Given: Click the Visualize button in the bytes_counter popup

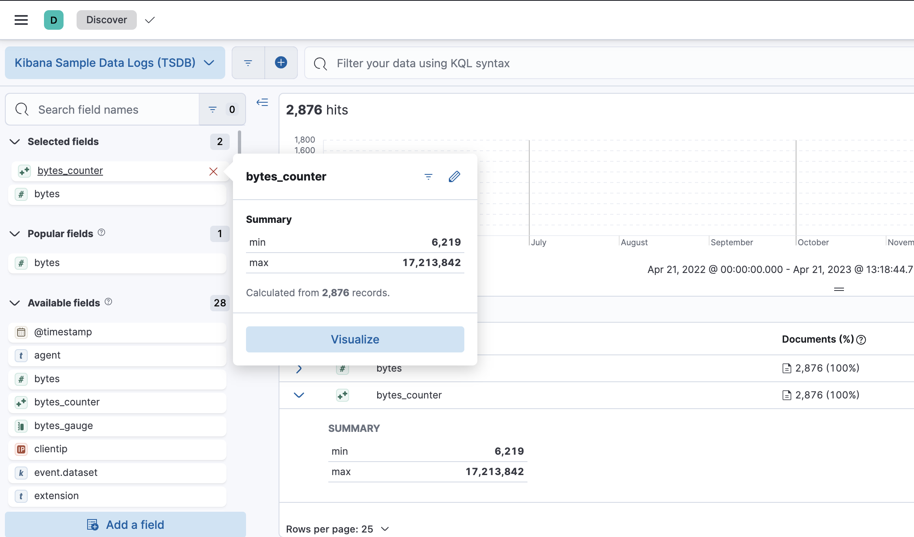Looking at the screenshot, I should (354, 339).
